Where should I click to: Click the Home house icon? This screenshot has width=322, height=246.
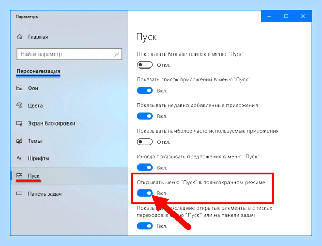tap(20, 37)
